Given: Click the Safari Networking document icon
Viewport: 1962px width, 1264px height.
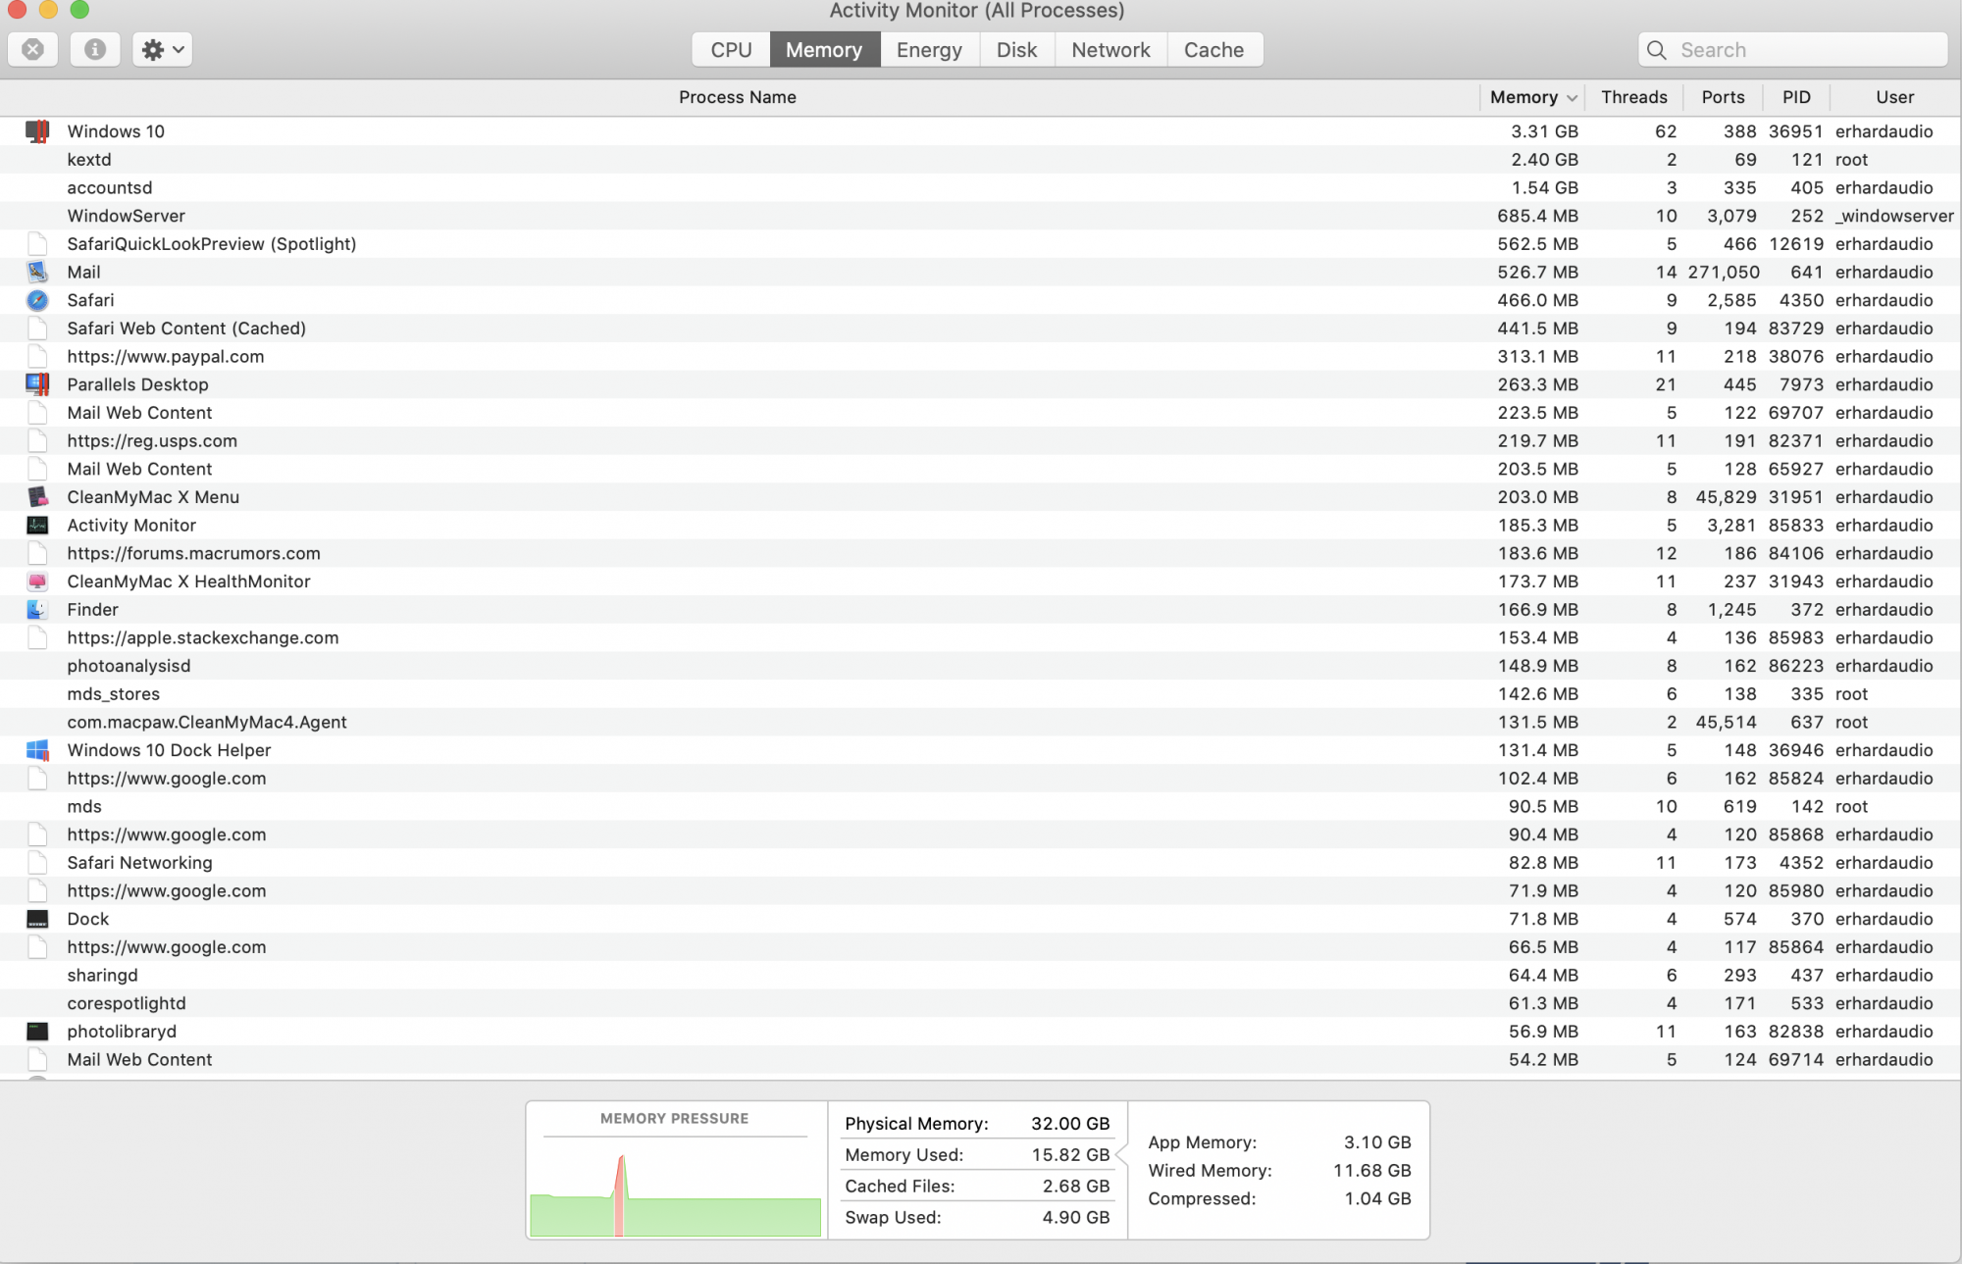Looking at the screenshot, I should pos(37,863).
